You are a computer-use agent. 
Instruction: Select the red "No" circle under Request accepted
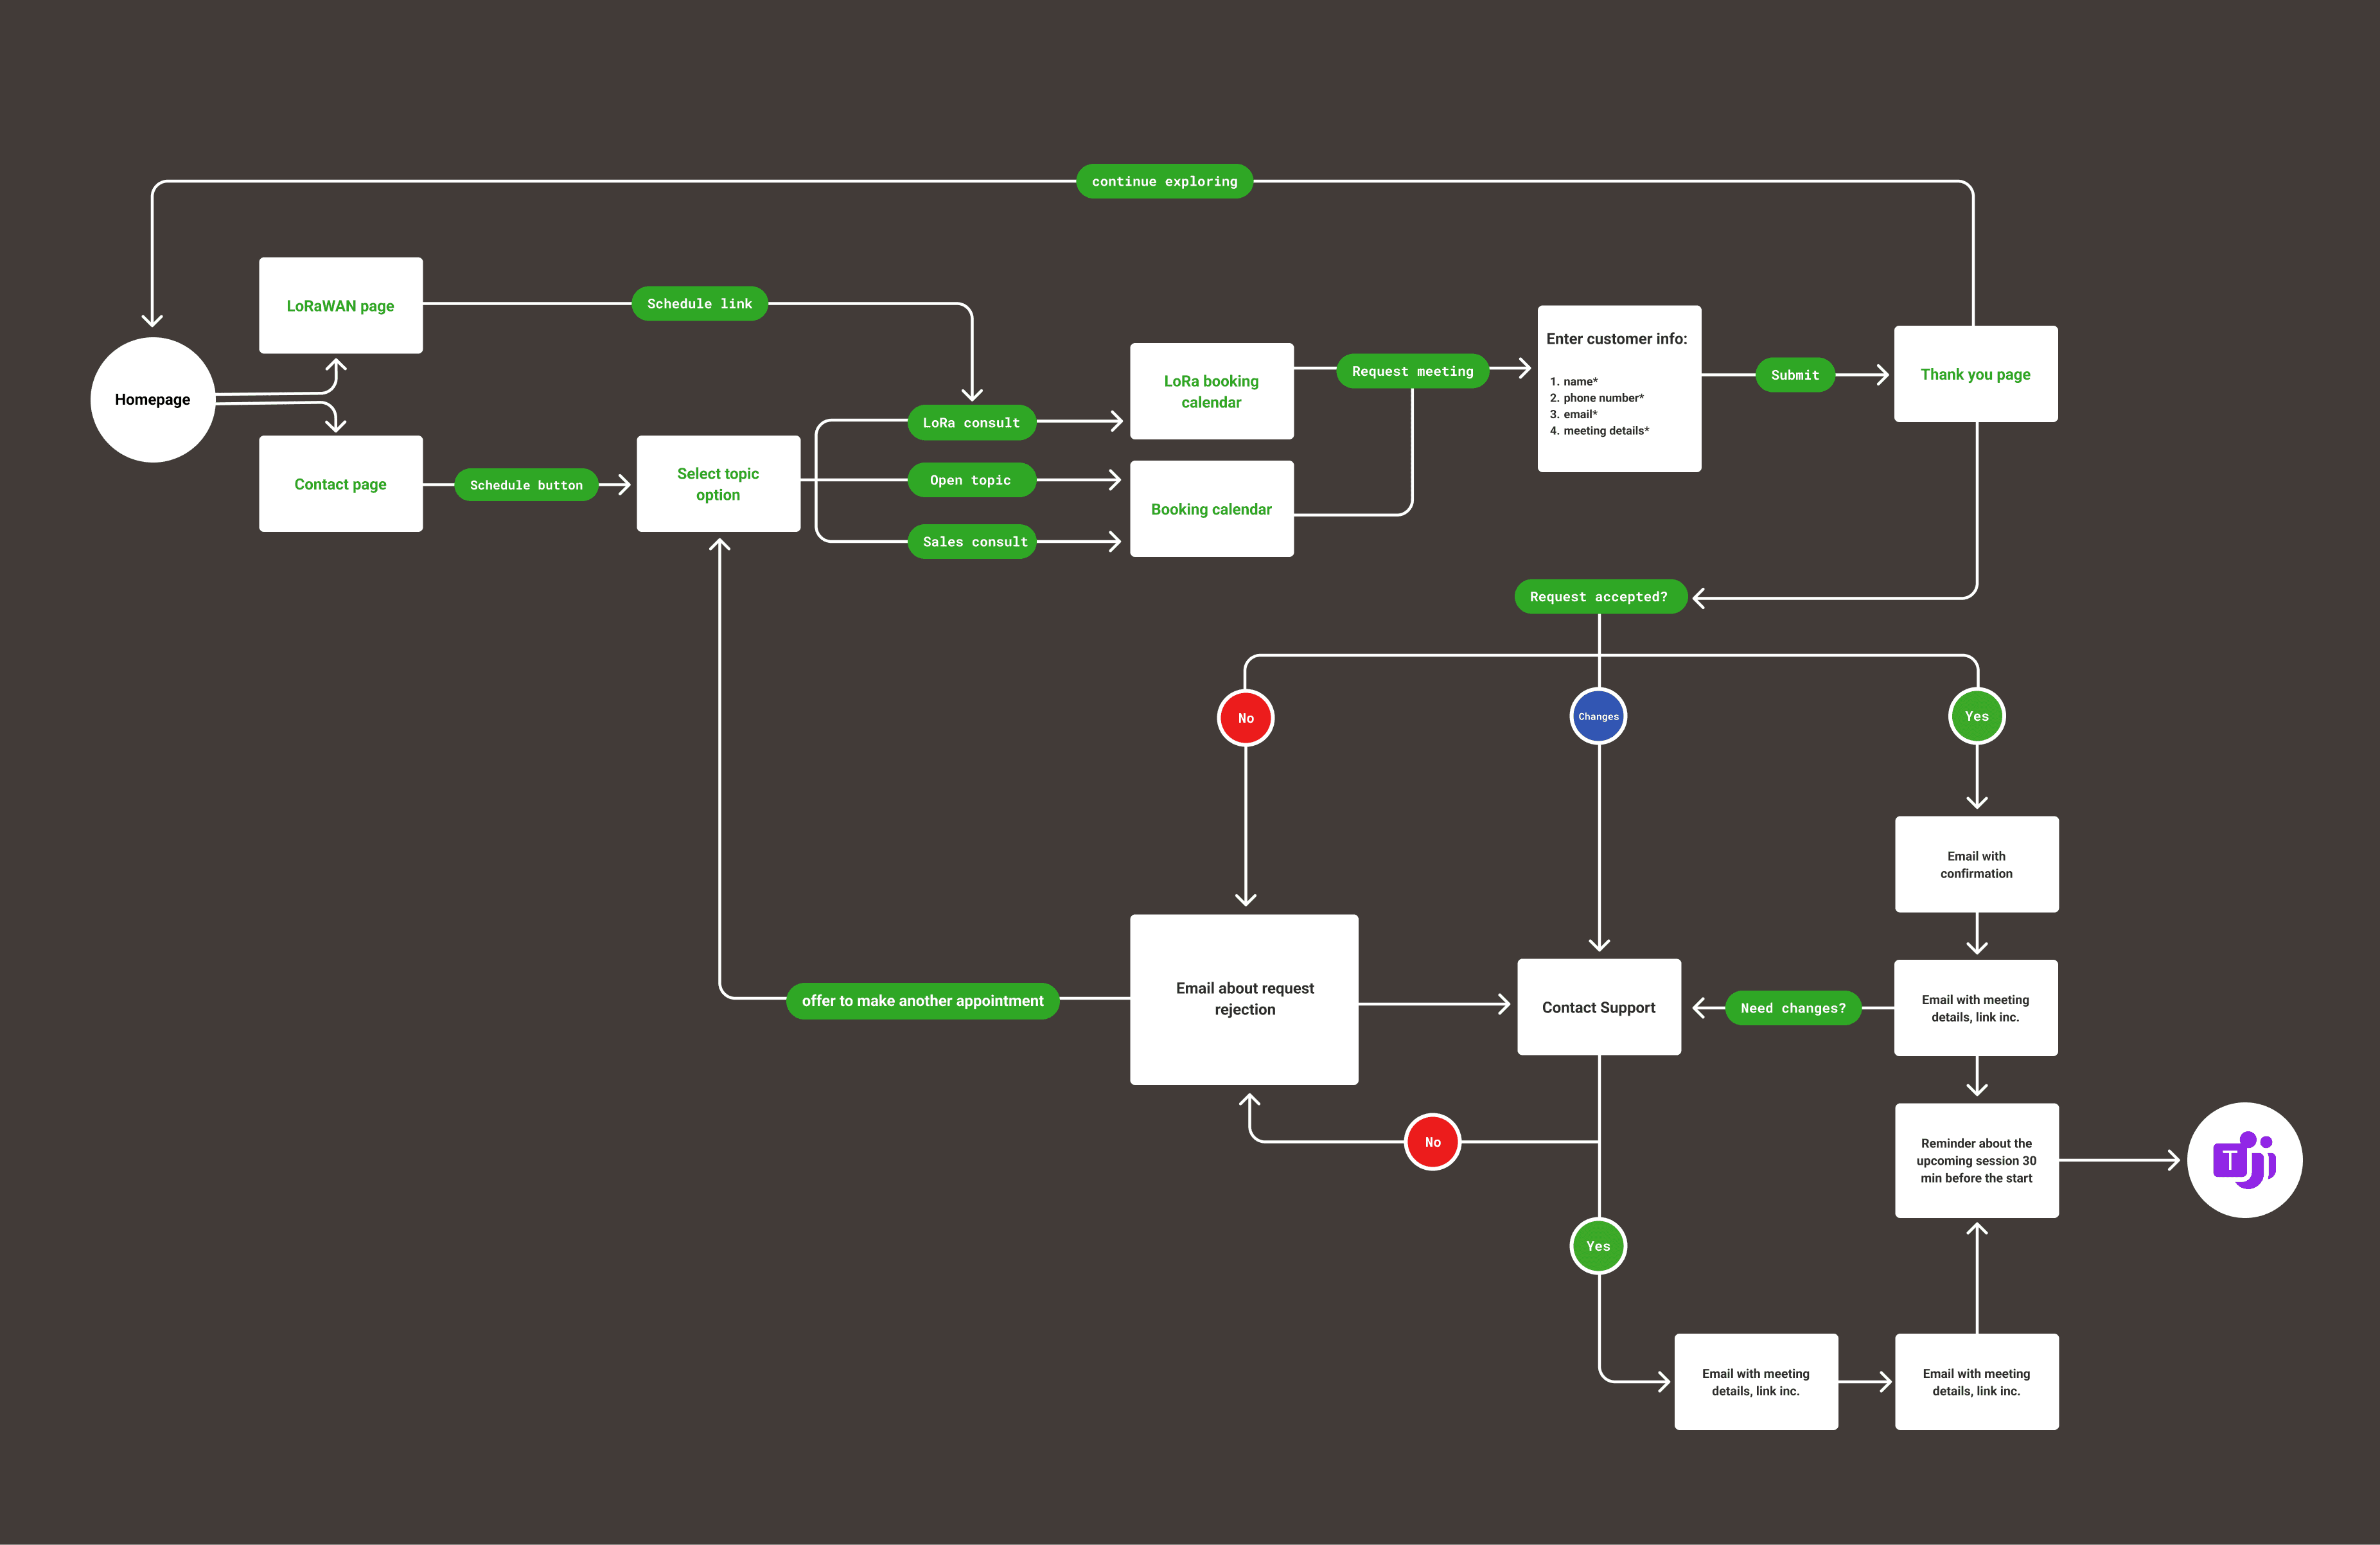(x=1245, y=717)
